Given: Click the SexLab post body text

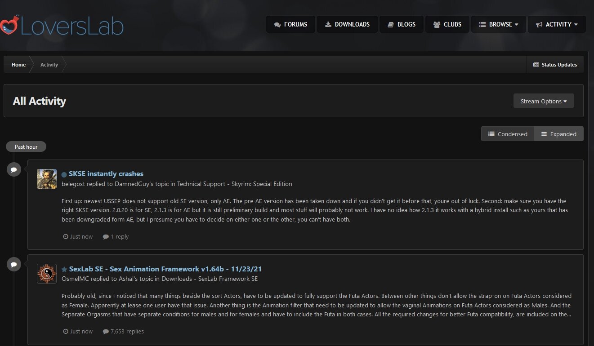Looking at the screenshot, I should tap(317, 305).
